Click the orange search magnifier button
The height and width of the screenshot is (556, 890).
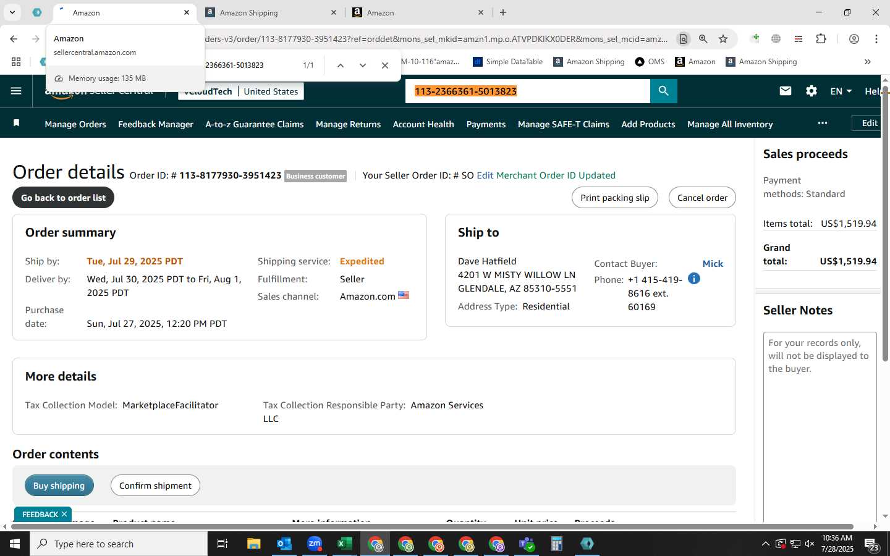[x=664, y=91]
